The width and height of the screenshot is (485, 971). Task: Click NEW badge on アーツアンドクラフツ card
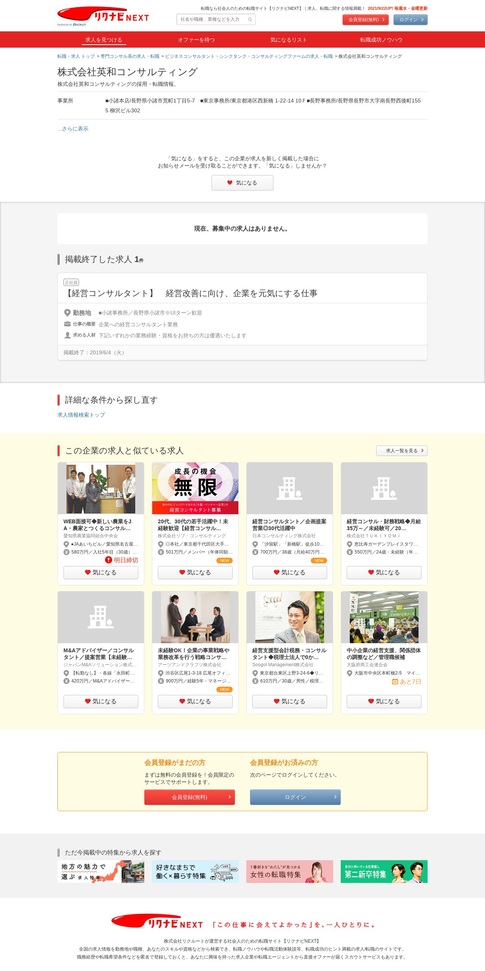[x=225, y=690]
